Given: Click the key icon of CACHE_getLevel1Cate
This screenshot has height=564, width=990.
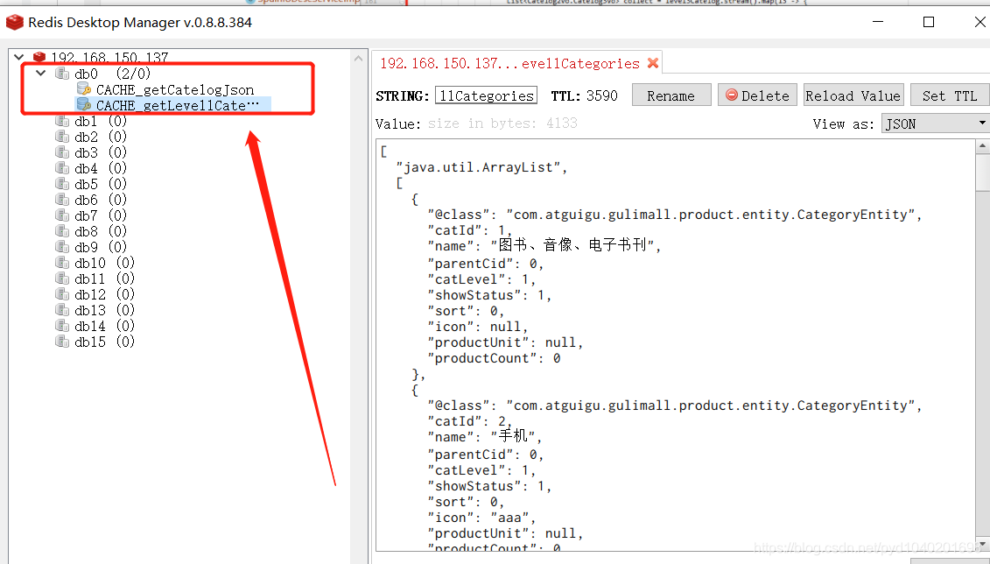Looking at the screenshot, I should pos(84,105).
